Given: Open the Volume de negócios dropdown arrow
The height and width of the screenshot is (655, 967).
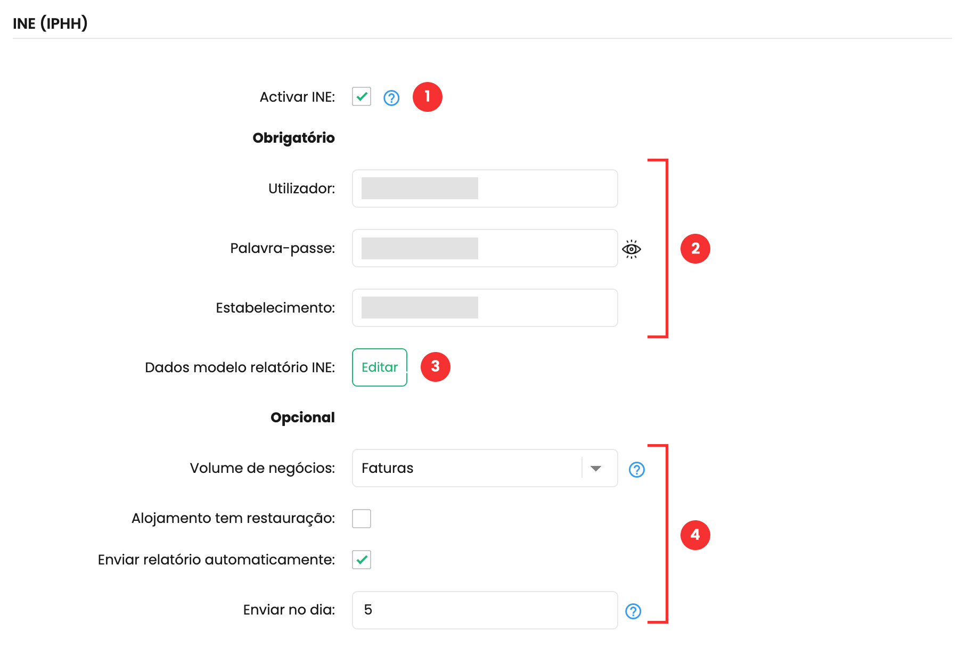Looking at the screenshot, I should (x=596, y=468).
